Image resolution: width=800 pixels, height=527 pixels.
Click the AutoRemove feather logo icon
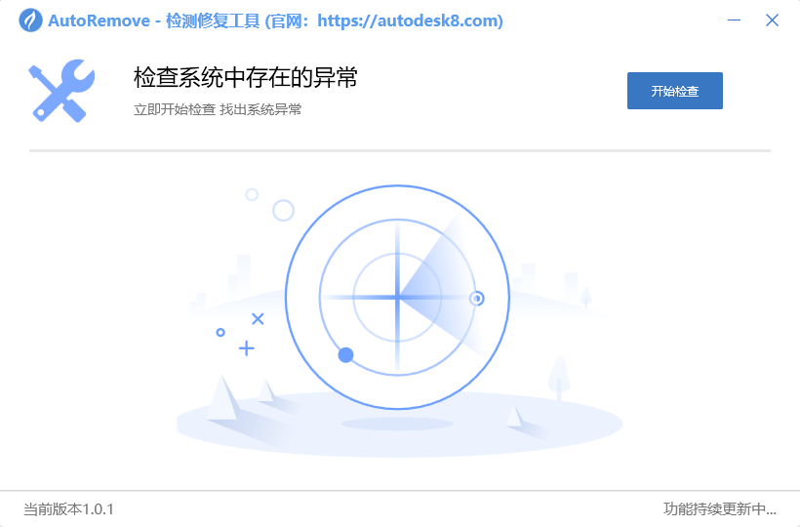[30, 20]
